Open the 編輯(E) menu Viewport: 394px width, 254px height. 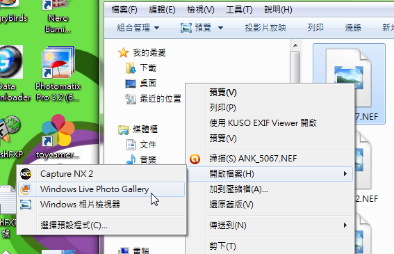point(163,10)
